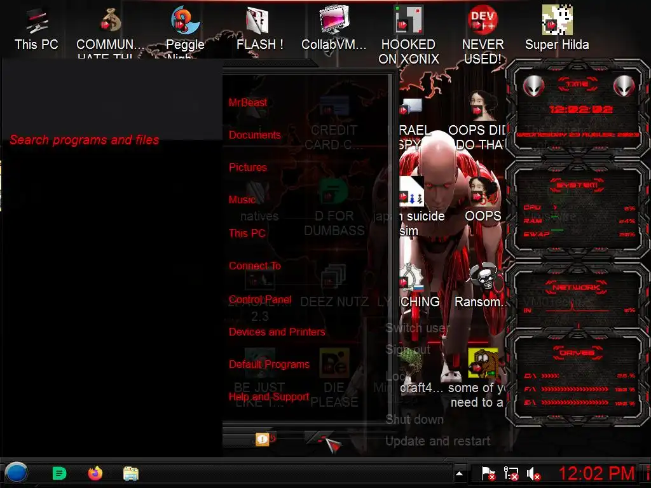Click the NETWORK widget header
This screenshot has height=488, width=651.
tap(576, 287)
